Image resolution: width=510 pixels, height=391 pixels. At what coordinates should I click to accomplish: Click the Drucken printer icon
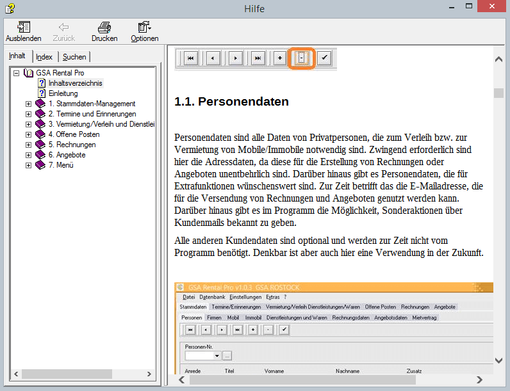104,28
